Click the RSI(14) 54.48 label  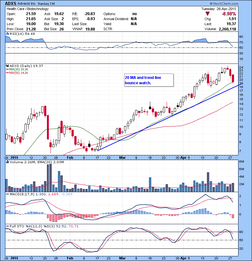(22, 34)
